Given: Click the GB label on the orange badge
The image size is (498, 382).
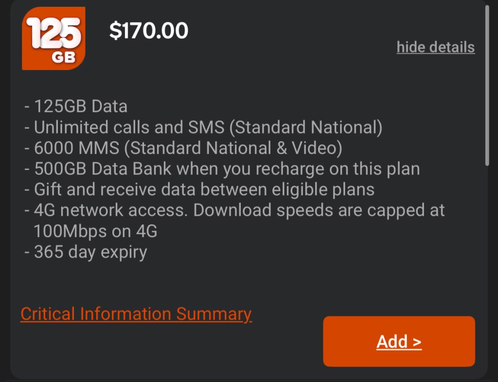Looking at the screenshot, I should point(63,58).
